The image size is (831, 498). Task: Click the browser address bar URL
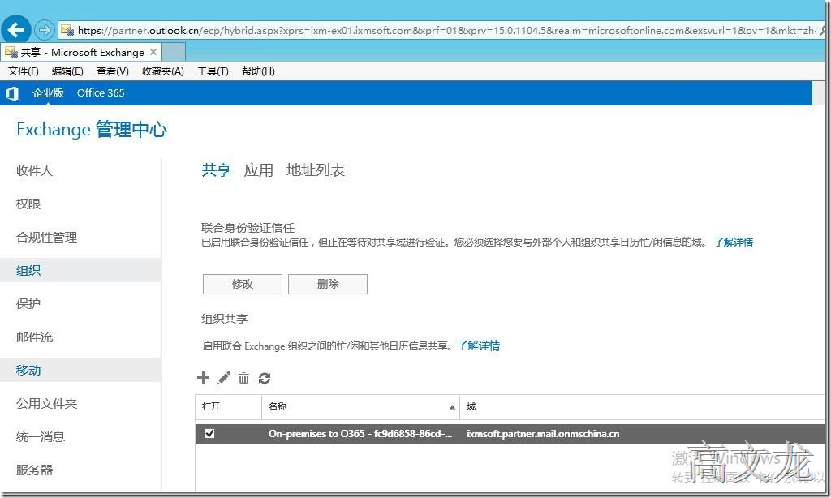pos(446,30)
